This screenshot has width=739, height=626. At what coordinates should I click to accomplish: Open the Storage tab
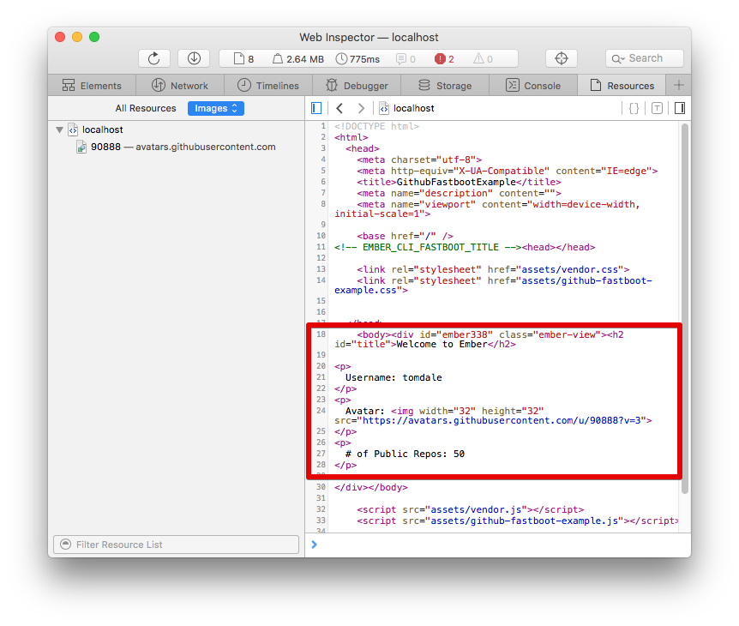tap(445, 85)
